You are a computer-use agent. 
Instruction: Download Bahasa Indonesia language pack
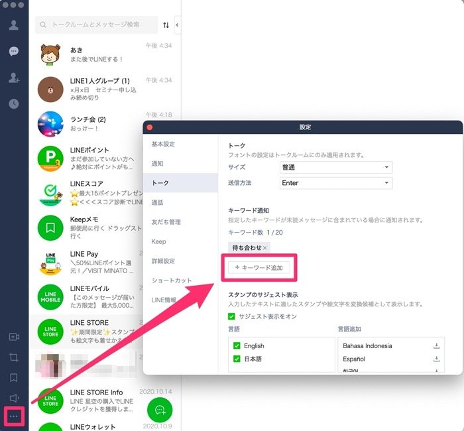point(436,345)
